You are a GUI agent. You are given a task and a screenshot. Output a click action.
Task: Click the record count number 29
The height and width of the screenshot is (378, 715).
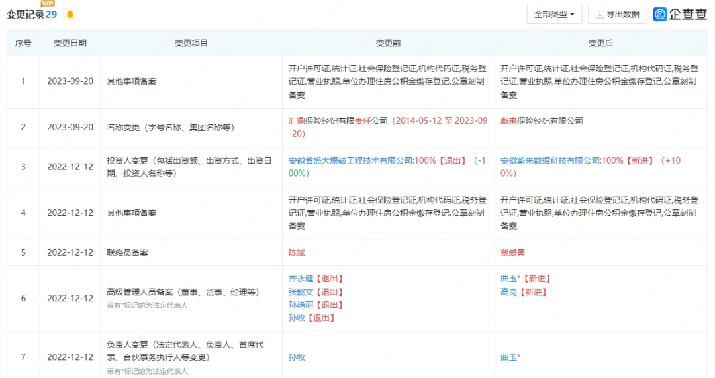(51, 15)
